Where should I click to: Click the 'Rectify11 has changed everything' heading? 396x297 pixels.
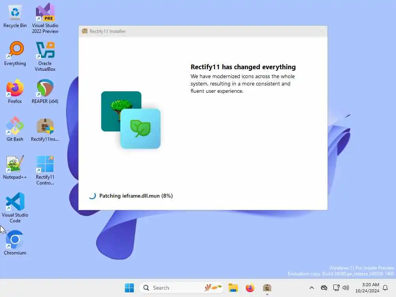pos(243,67)
